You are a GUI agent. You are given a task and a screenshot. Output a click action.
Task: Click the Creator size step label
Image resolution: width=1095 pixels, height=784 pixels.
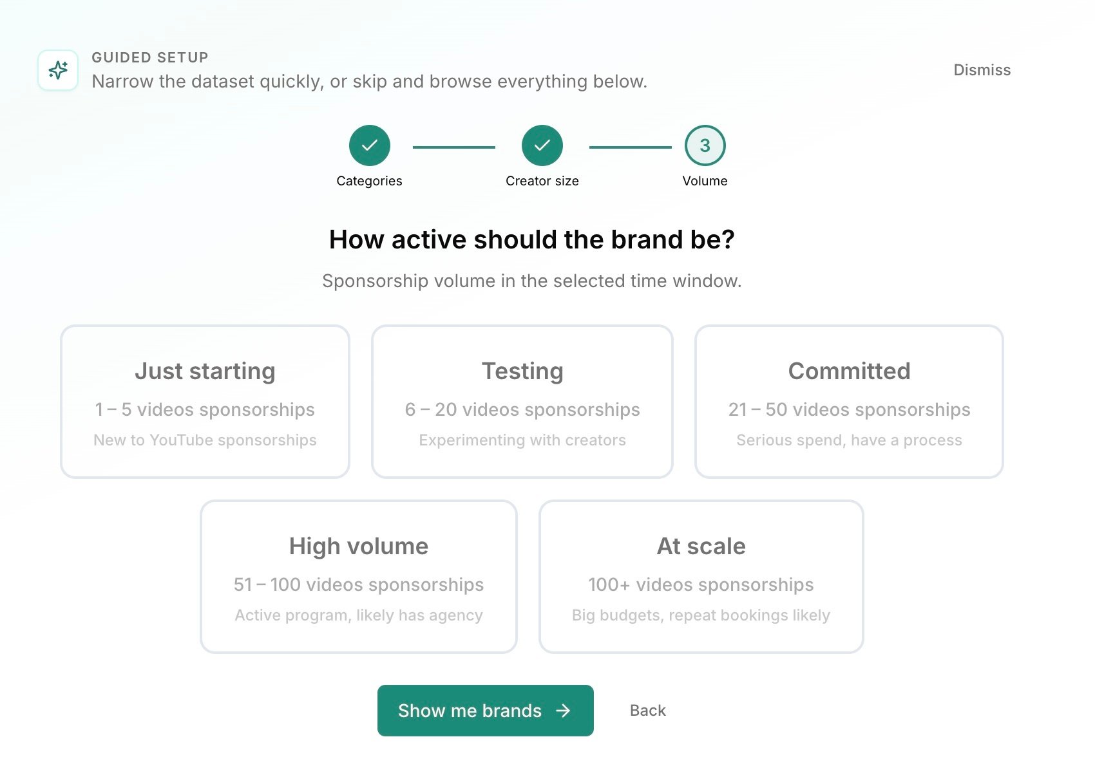(x=542, y=181)
